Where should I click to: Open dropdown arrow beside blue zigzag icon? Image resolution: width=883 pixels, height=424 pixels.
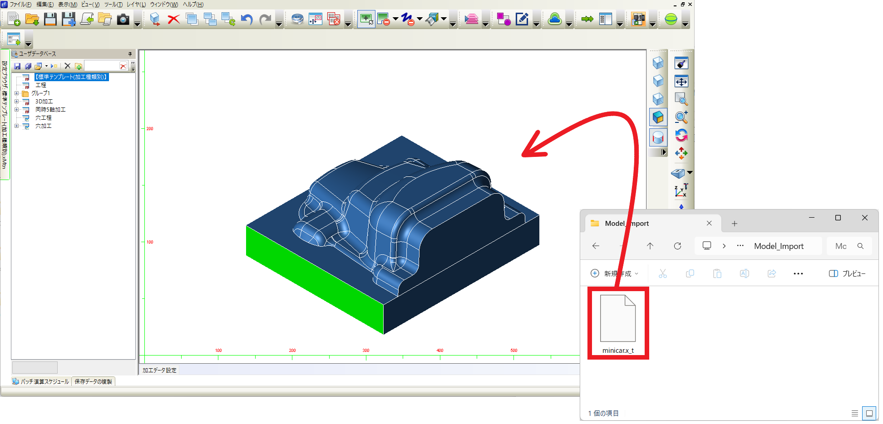419,19
